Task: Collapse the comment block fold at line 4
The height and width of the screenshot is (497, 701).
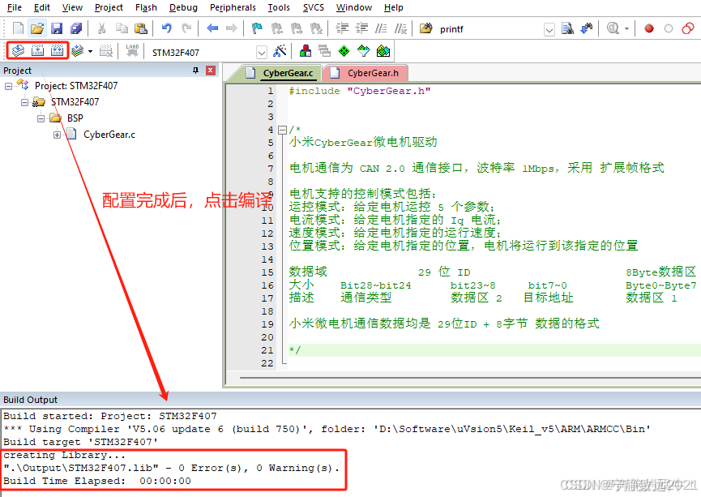Action: (282, 131)
